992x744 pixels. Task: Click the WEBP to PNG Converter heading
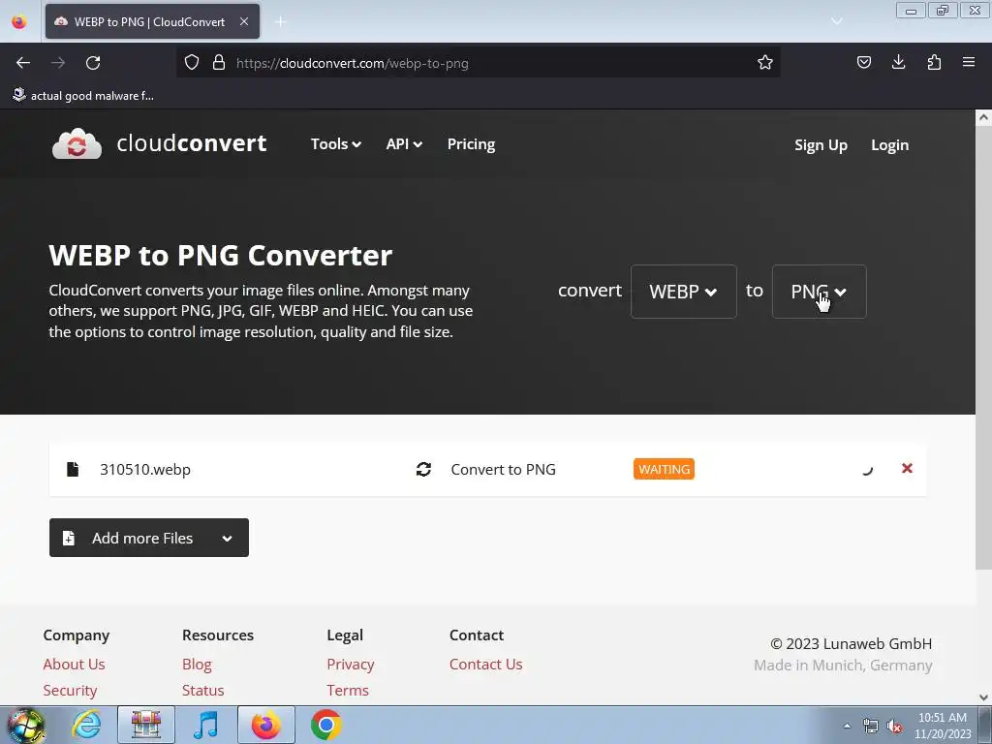220,256
